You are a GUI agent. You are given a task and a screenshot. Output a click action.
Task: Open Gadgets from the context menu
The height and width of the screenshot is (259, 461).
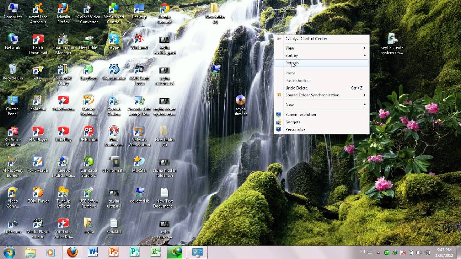pyautogui.click(x=322, y=122)
